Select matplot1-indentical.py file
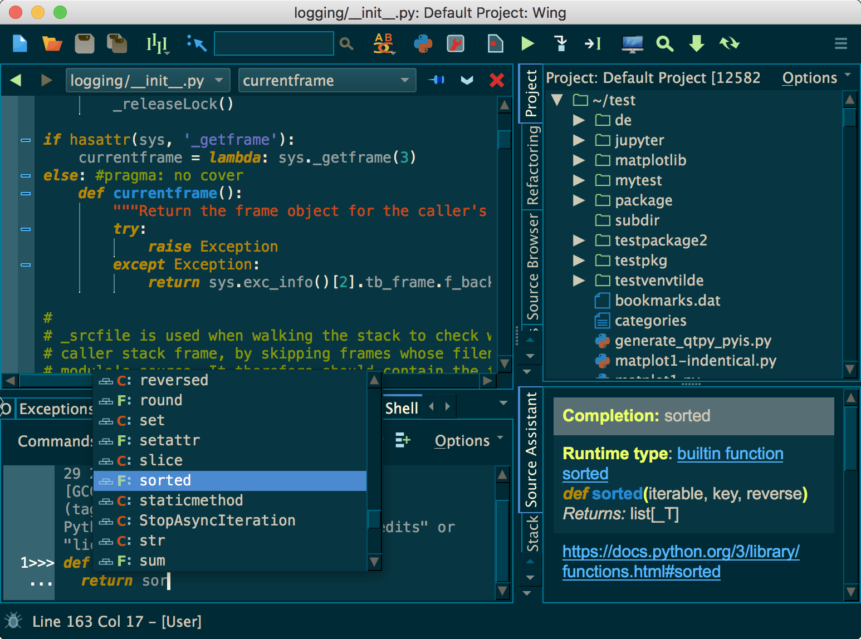861x639 pixels. [x=685, y=361]
